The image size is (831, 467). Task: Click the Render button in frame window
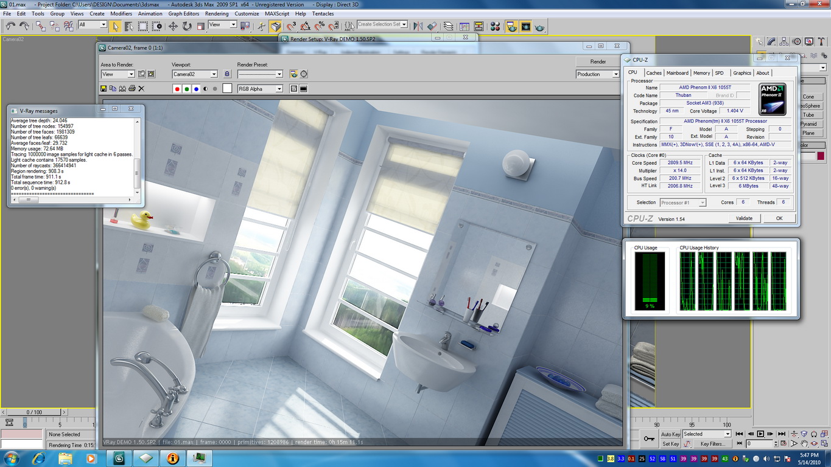click(x=598, y=61)
